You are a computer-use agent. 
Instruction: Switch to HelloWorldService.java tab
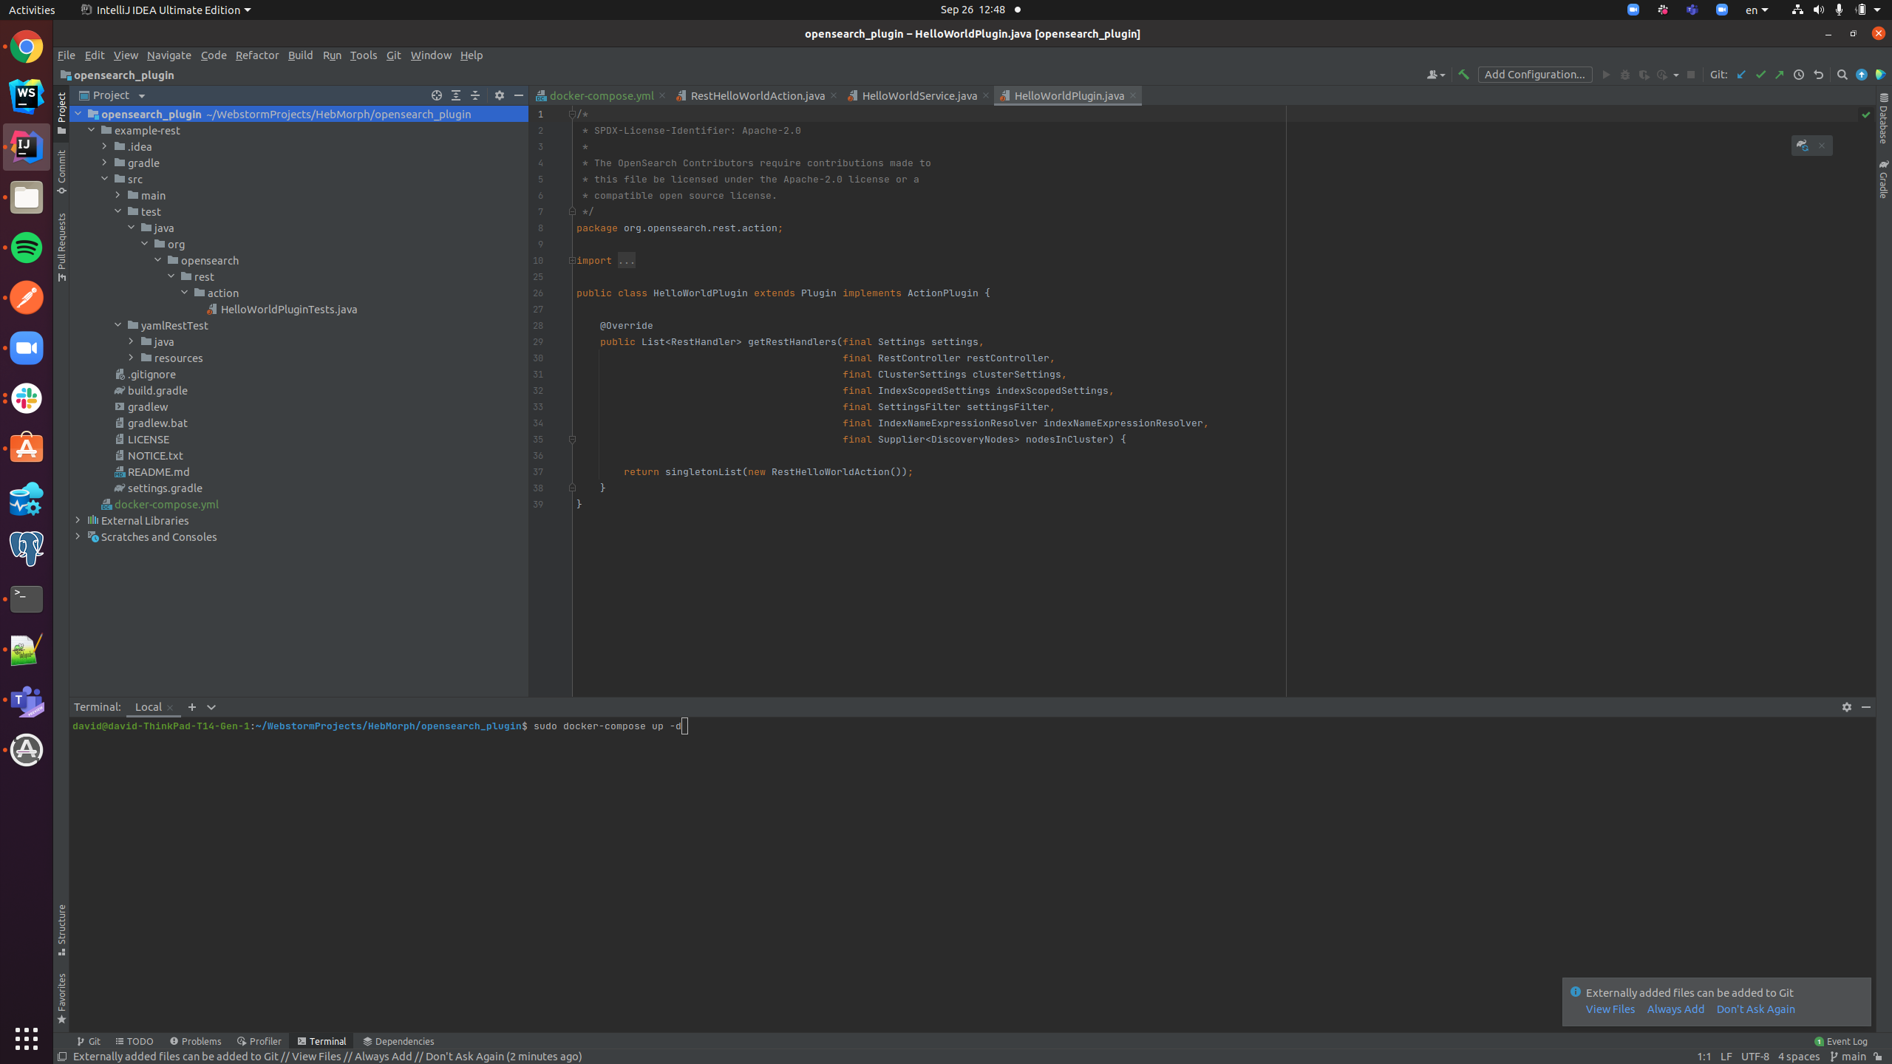[919, 96]
